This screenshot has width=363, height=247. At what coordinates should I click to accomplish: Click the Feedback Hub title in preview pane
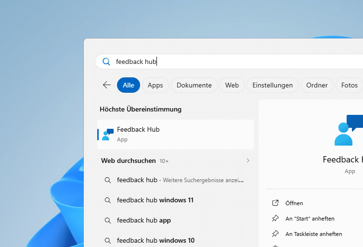pos(343,160)
